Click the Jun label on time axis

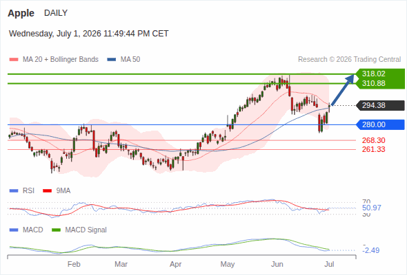click(x=277, y=264)
